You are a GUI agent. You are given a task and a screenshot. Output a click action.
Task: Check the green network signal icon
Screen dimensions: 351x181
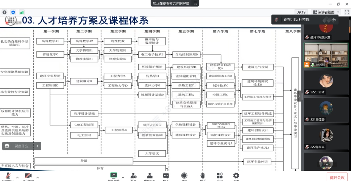[22, 12]
